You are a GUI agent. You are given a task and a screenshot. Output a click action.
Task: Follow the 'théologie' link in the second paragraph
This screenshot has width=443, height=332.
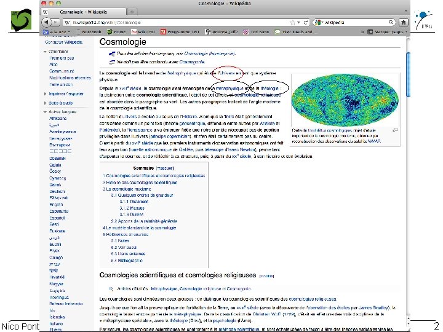pyautogui.click(x=269, y=89)
